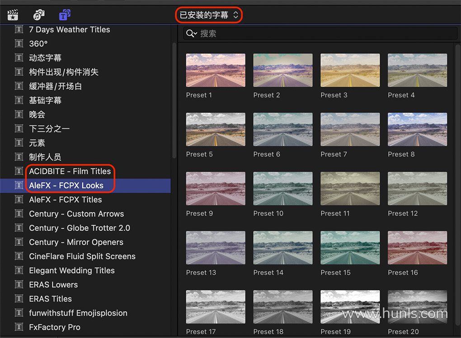461x338 pixels.
Task: Select the Preset 12 thumbnail
Action: coord(418,189)
